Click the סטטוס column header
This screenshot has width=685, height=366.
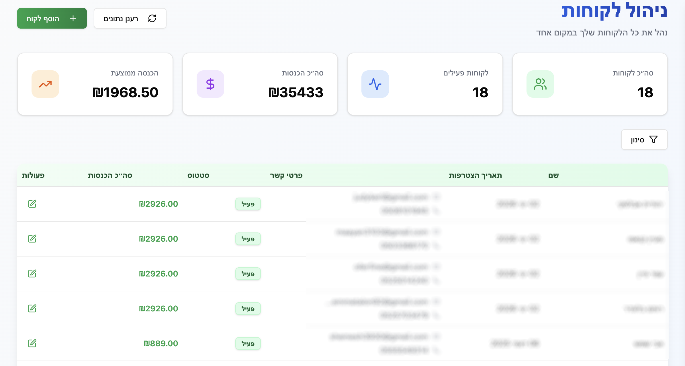198,175
